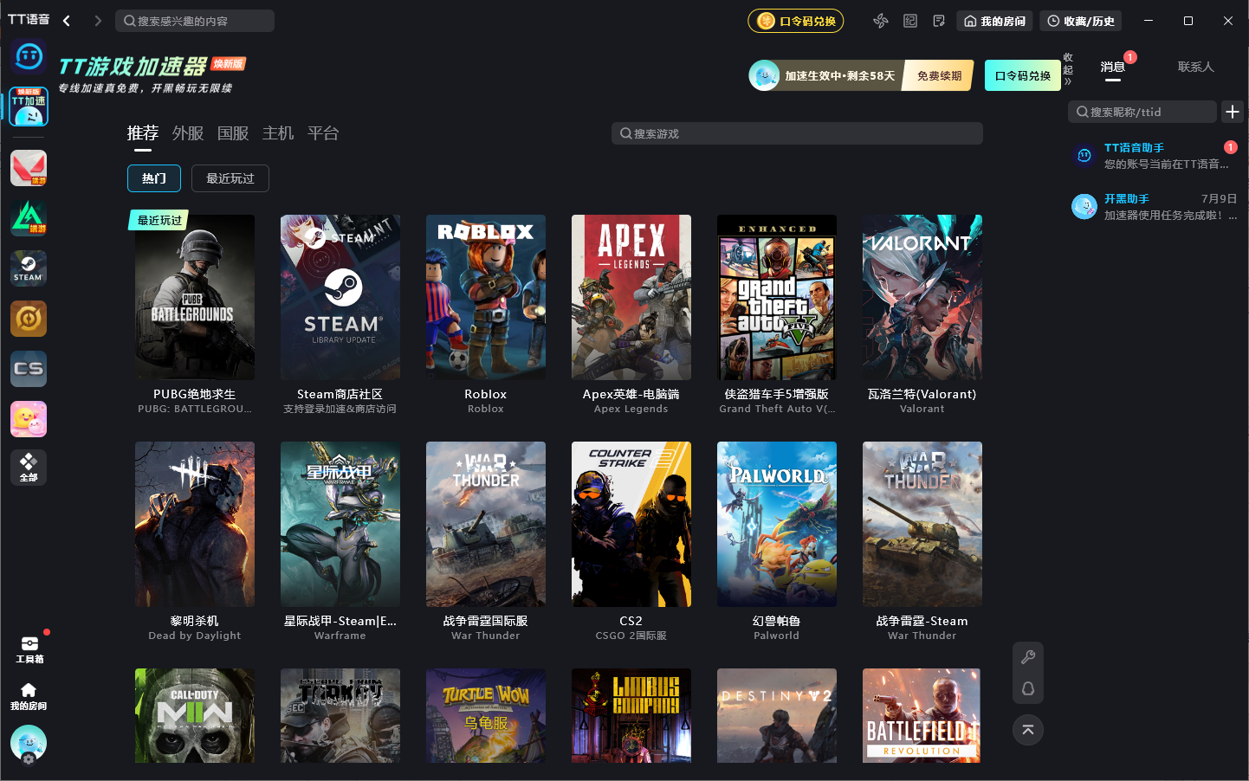
Task: Open the Palworld game thumbnail
Action: pyautogui.click(x=777, y=524)
